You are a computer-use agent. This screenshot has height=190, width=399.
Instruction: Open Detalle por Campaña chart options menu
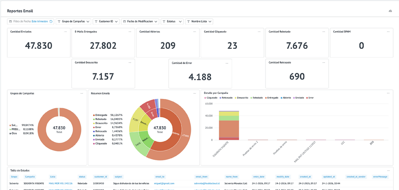pyautogui.click(x=388, y=93)
